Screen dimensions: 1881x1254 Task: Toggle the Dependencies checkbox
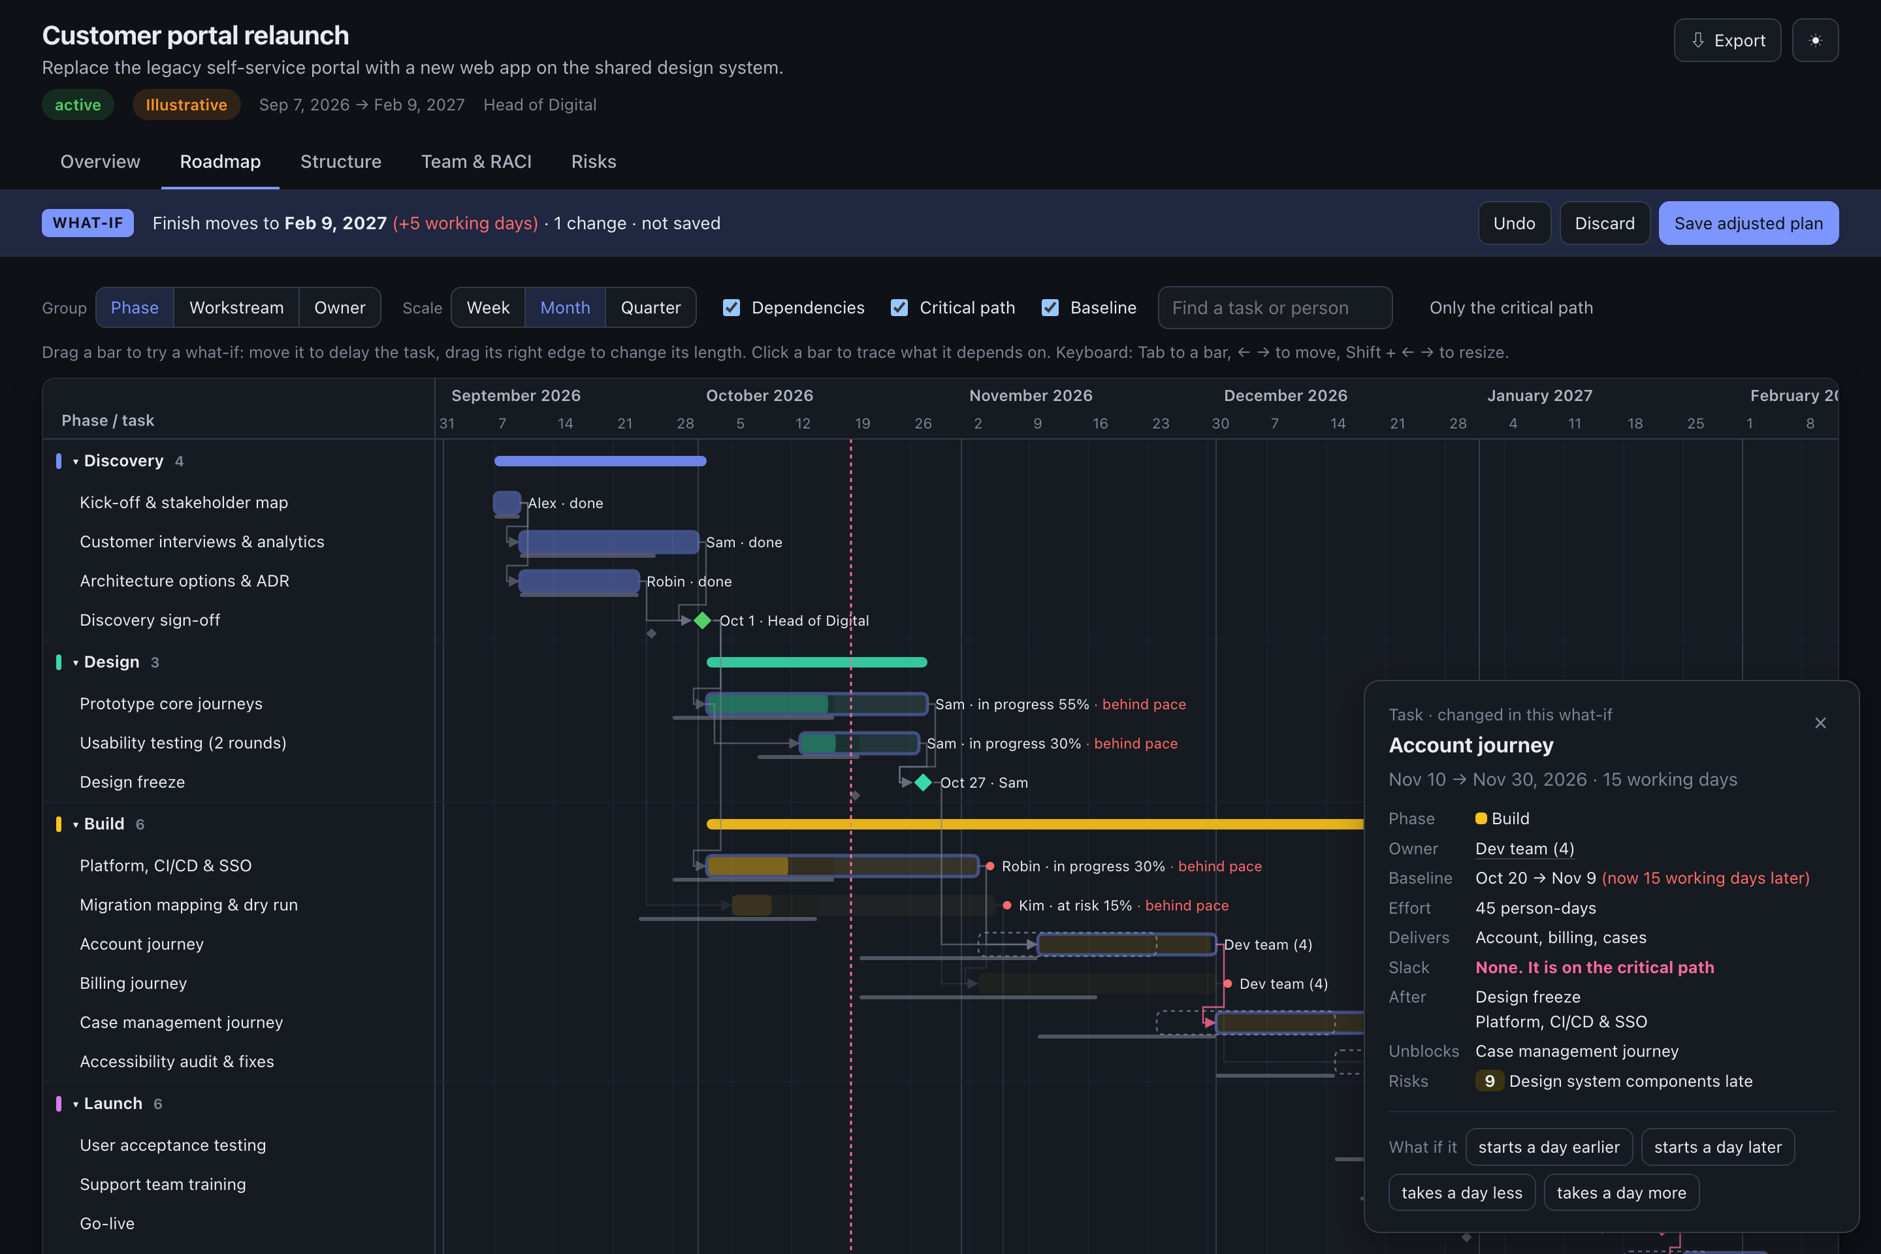tap(731, 308)
